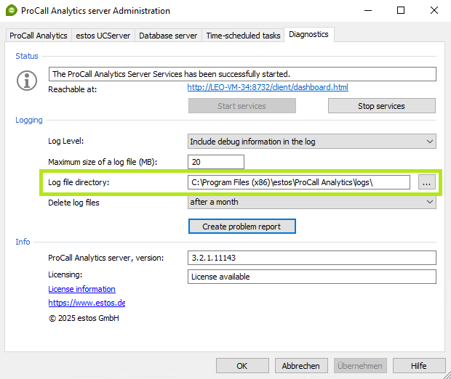The image size is (451, 379).
Task: Expand the Log Level dropdown
Action: pos(311,142)
